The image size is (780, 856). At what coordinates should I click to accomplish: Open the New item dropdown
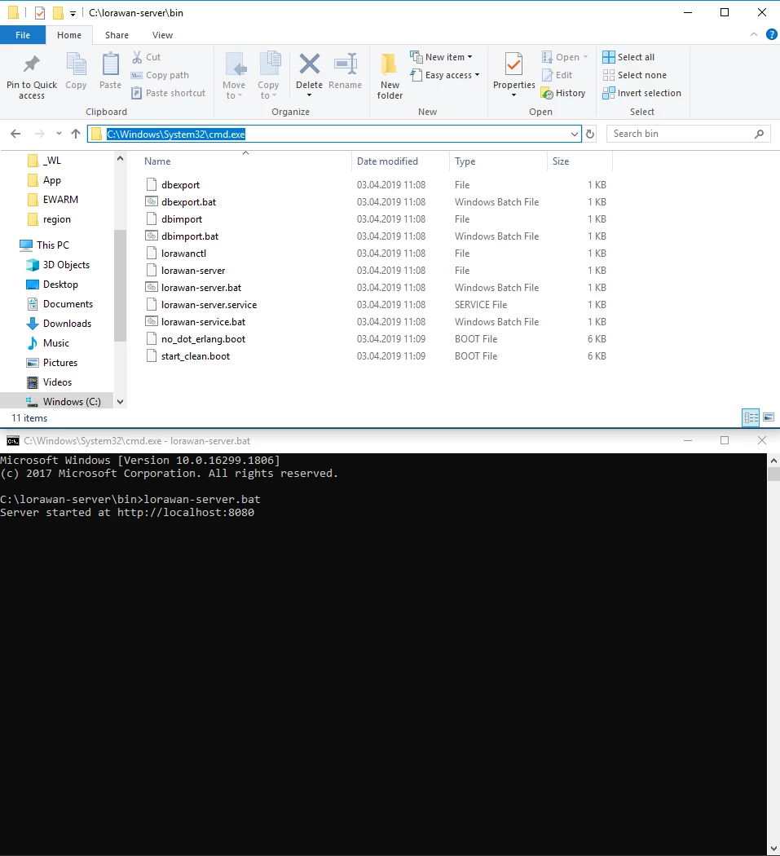point(442,57)
